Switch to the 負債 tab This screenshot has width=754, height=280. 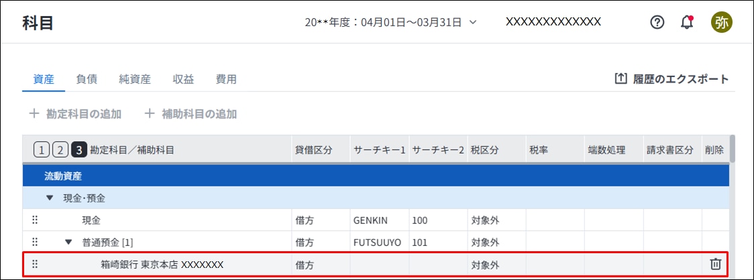coord(87,79)
